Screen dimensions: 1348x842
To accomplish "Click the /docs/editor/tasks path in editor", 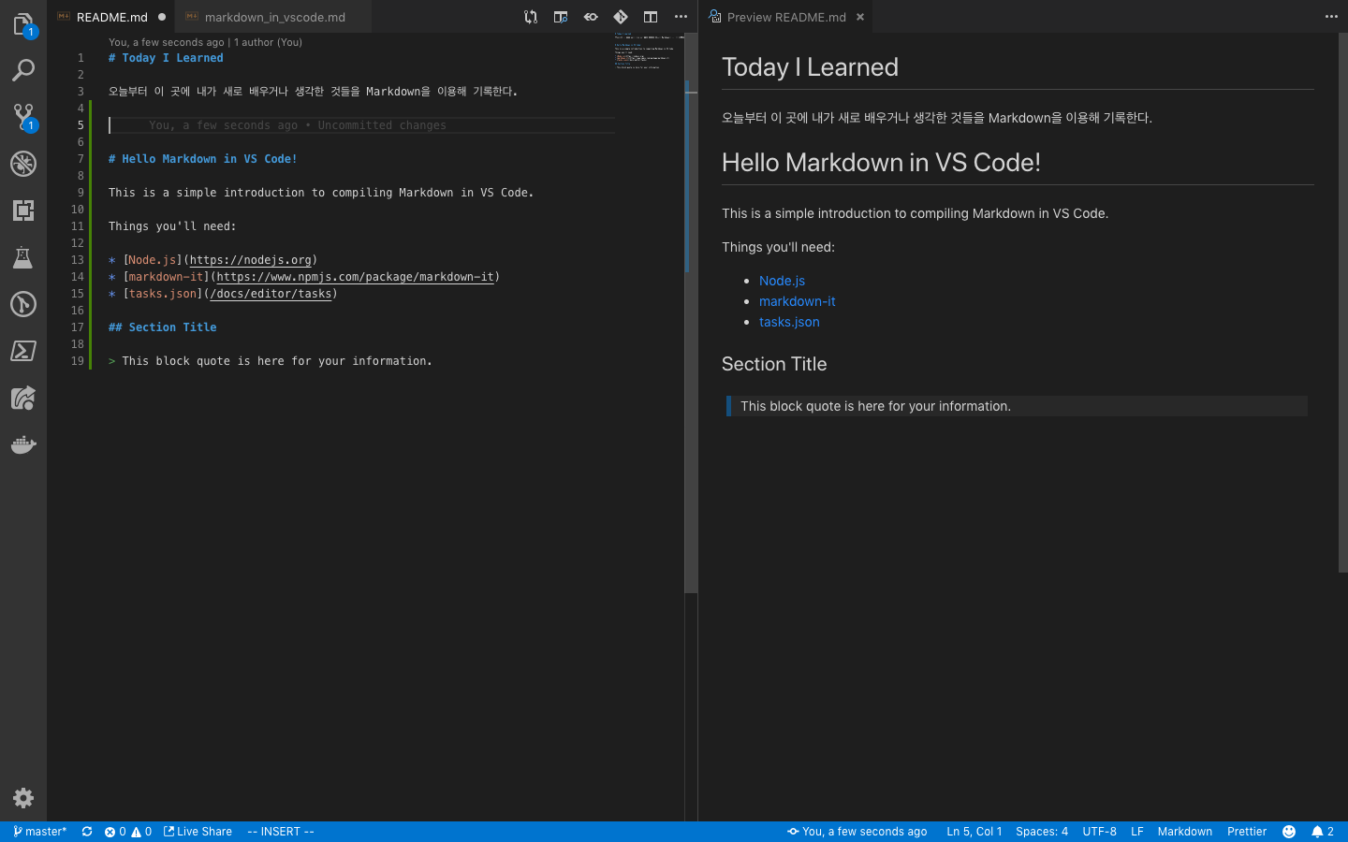I will (271, 294).
